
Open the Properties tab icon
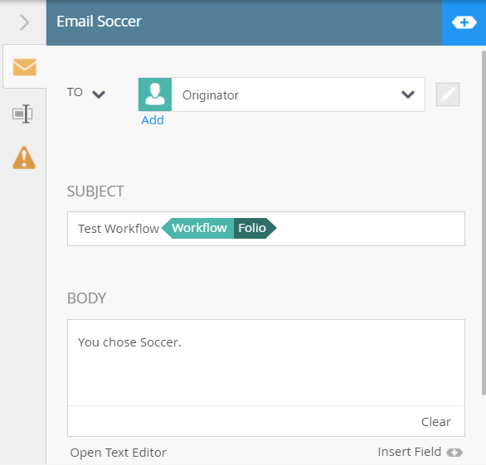tap(22, 114)
